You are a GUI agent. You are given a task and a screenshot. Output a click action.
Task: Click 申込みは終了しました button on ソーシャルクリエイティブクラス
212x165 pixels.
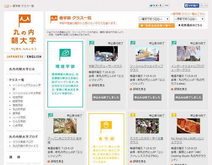(x=147, y=97)
